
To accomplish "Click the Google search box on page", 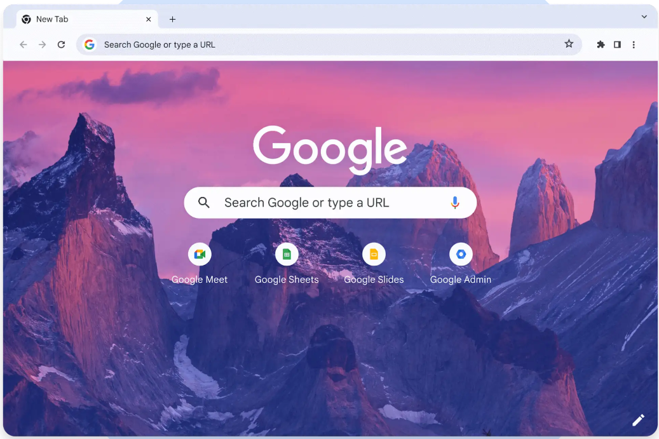I will coord(330,203).
